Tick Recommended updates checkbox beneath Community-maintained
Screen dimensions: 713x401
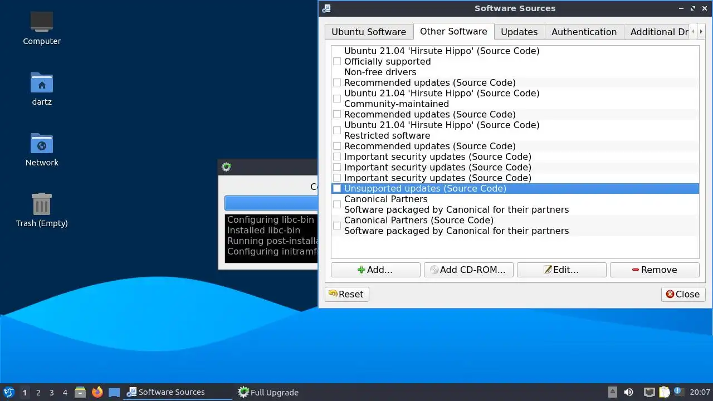tap(337, 114)
